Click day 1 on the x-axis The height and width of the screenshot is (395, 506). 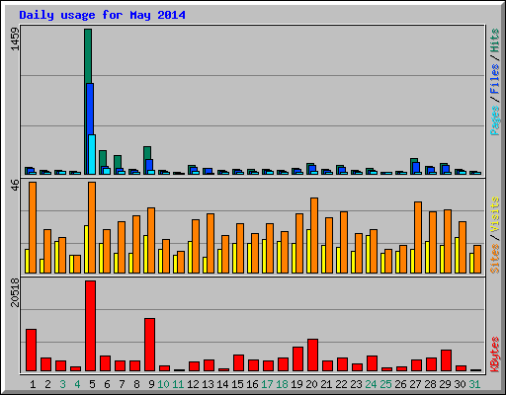[x=33, y=384]
